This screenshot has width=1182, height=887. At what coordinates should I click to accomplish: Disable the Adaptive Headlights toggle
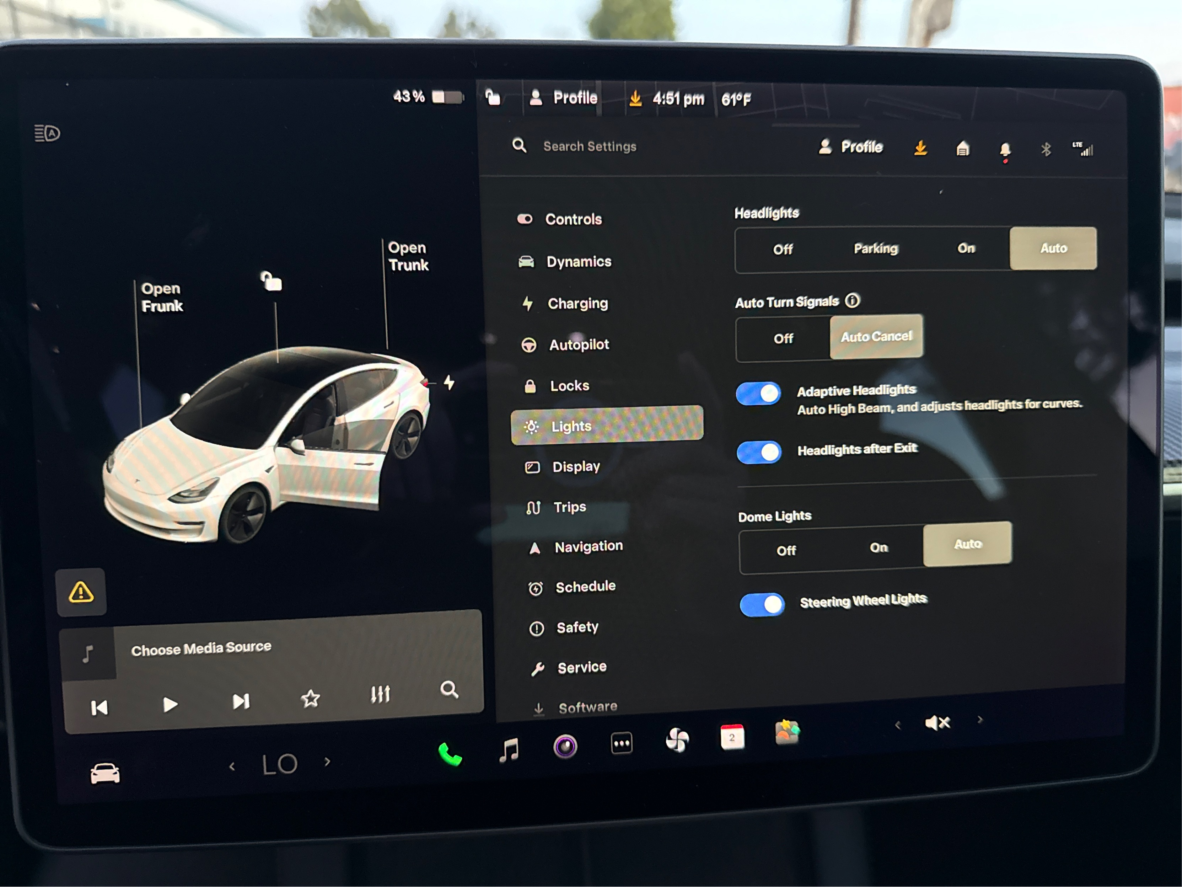[758, 394]
